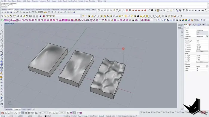This screenshot has width=209, height=117.
Task: Click the crosshair target circle icon
Action: coord(168,10)
